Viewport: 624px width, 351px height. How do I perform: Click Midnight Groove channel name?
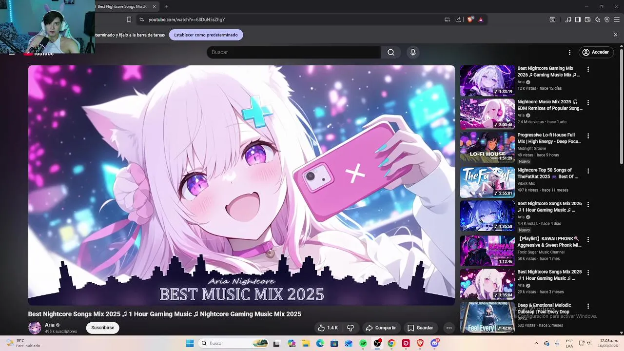tap(532, 149)
